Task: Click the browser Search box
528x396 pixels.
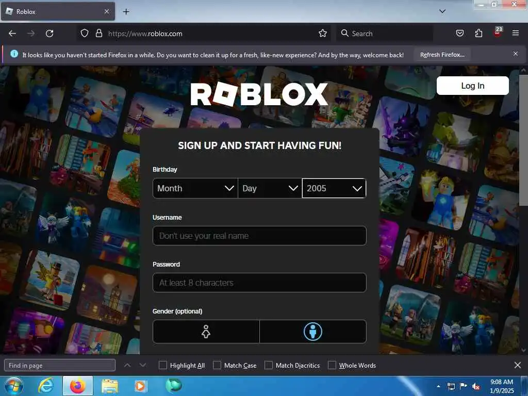Action: click(x=385, y=34)
